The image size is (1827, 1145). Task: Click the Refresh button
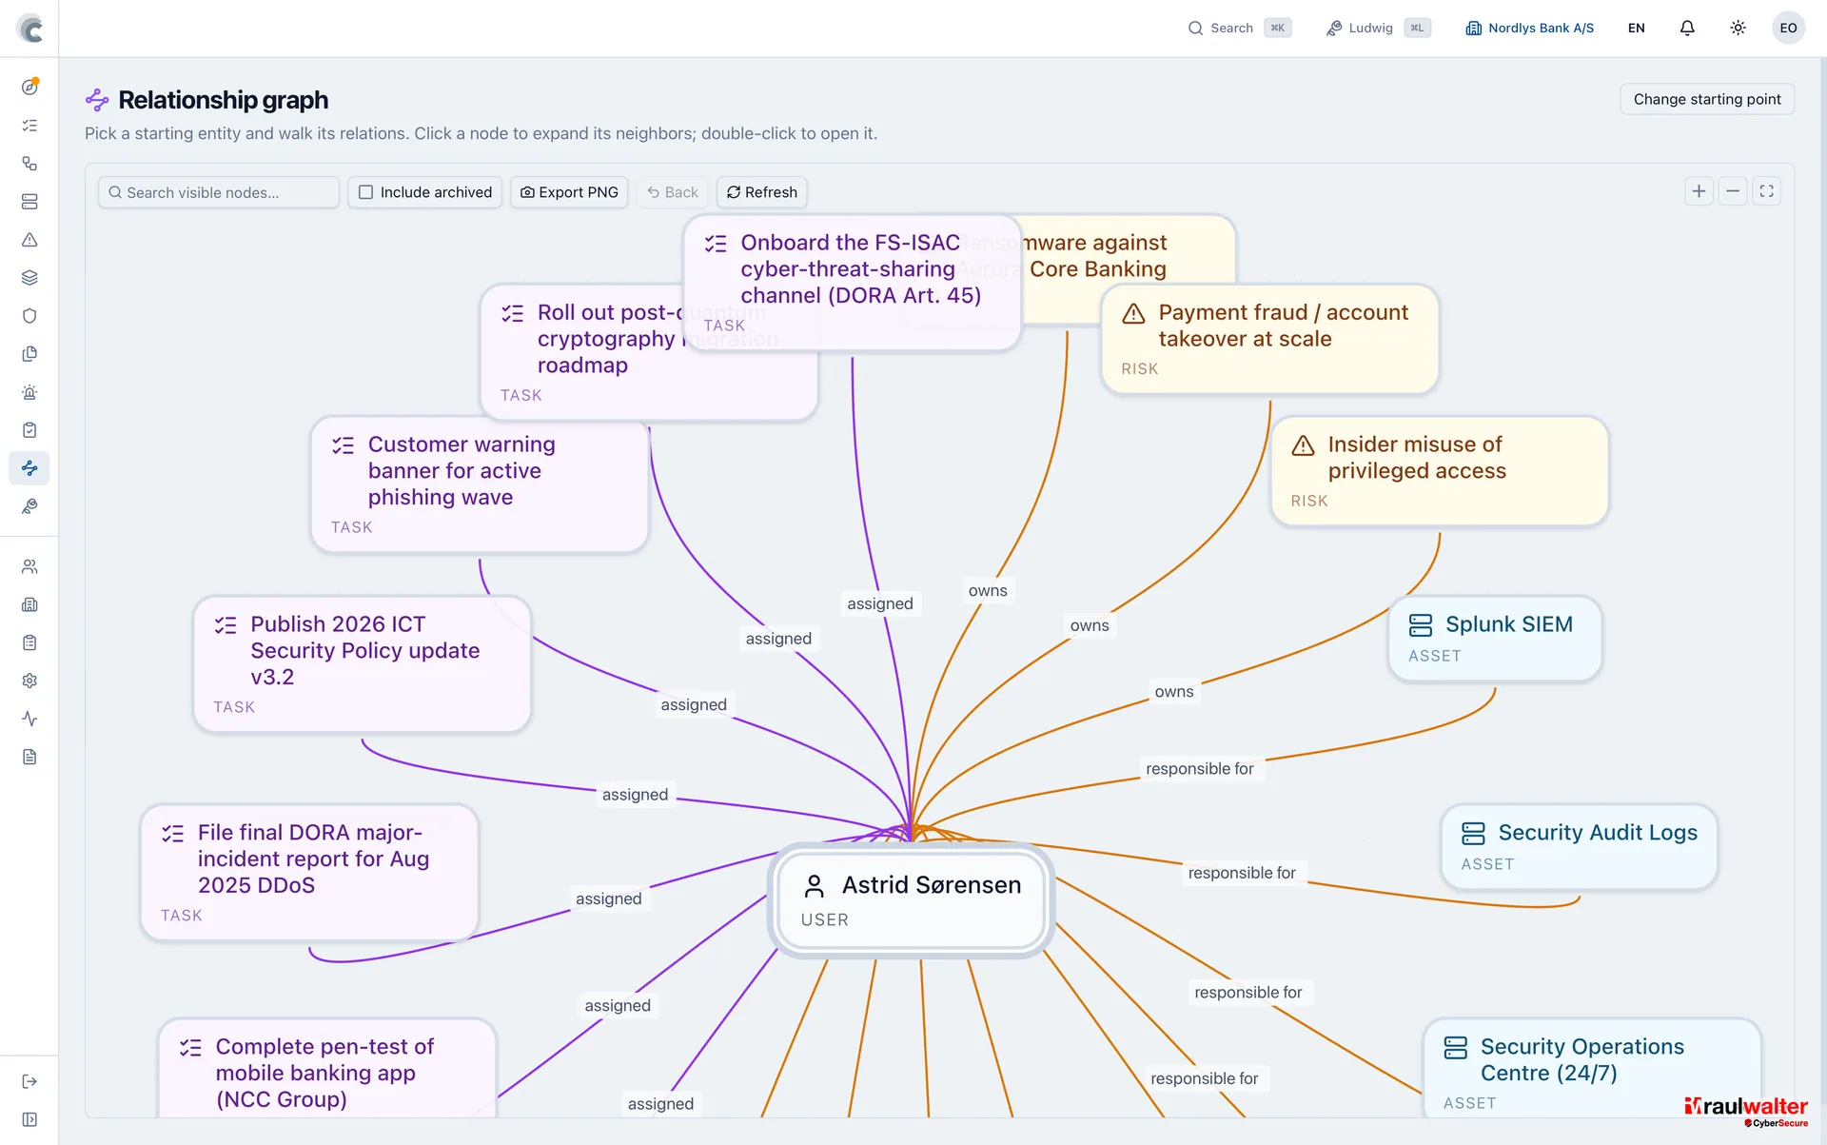[x=762, y=192]
